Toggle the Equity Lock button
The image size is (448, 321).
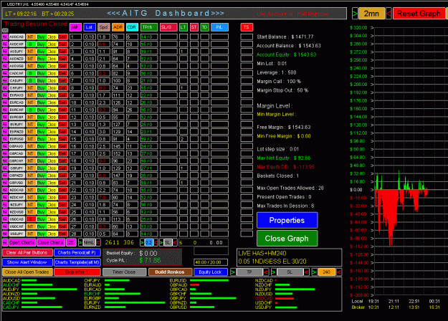[211, 272]
